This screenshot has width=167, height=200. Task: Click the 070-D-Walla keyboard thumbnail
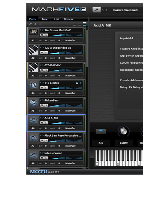[x=33, y=68]
